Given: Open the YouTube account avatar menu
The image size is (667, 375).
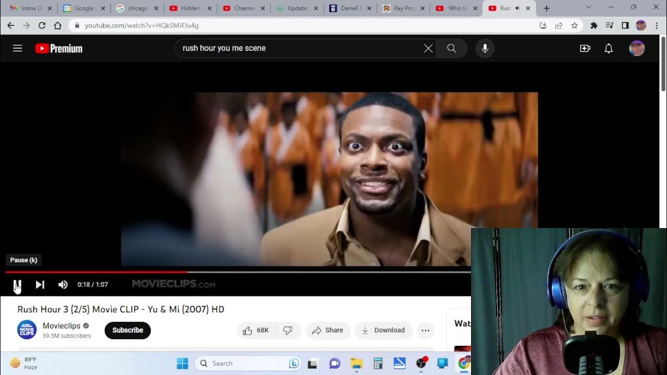Looking at the screenshot, I should click(637, 48).
